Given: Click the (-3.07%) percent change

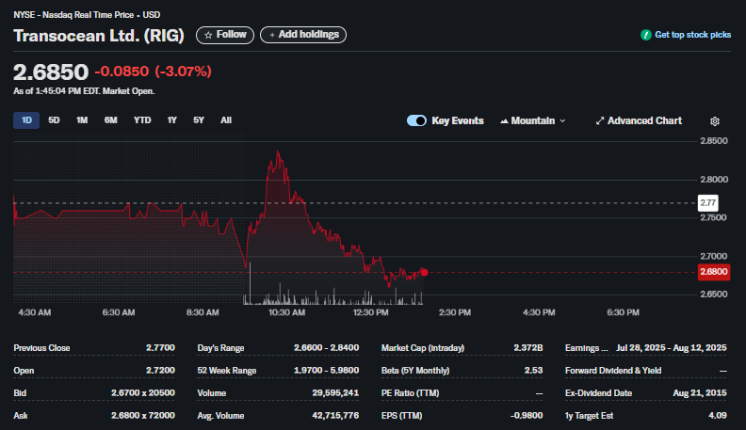Looking at the screenshot, I should (183, 72).
